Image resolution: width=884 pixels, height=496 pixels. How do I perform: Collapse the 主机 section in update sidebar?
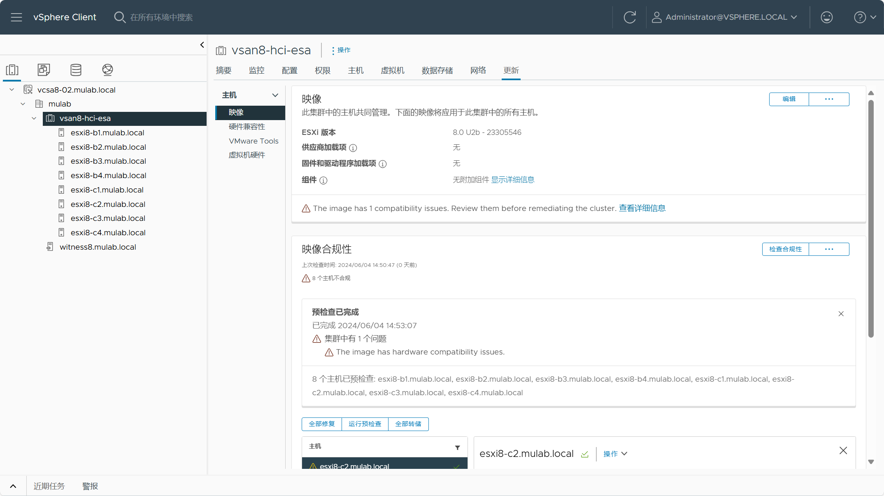click(275, 95)
